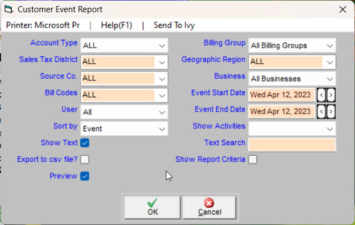Click the Show Activities label text
The width and height of the screenshot is (355, 225).
tap(219, 126)
